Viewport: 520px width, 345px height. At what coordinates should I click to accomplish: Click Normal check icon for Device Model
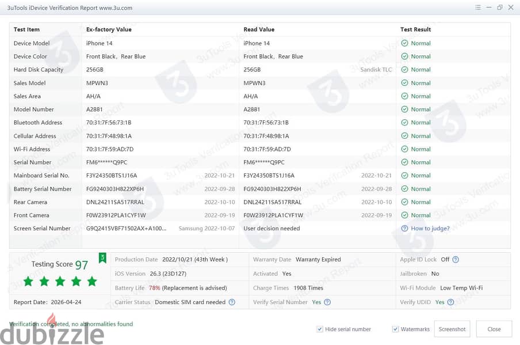[404, 43]
